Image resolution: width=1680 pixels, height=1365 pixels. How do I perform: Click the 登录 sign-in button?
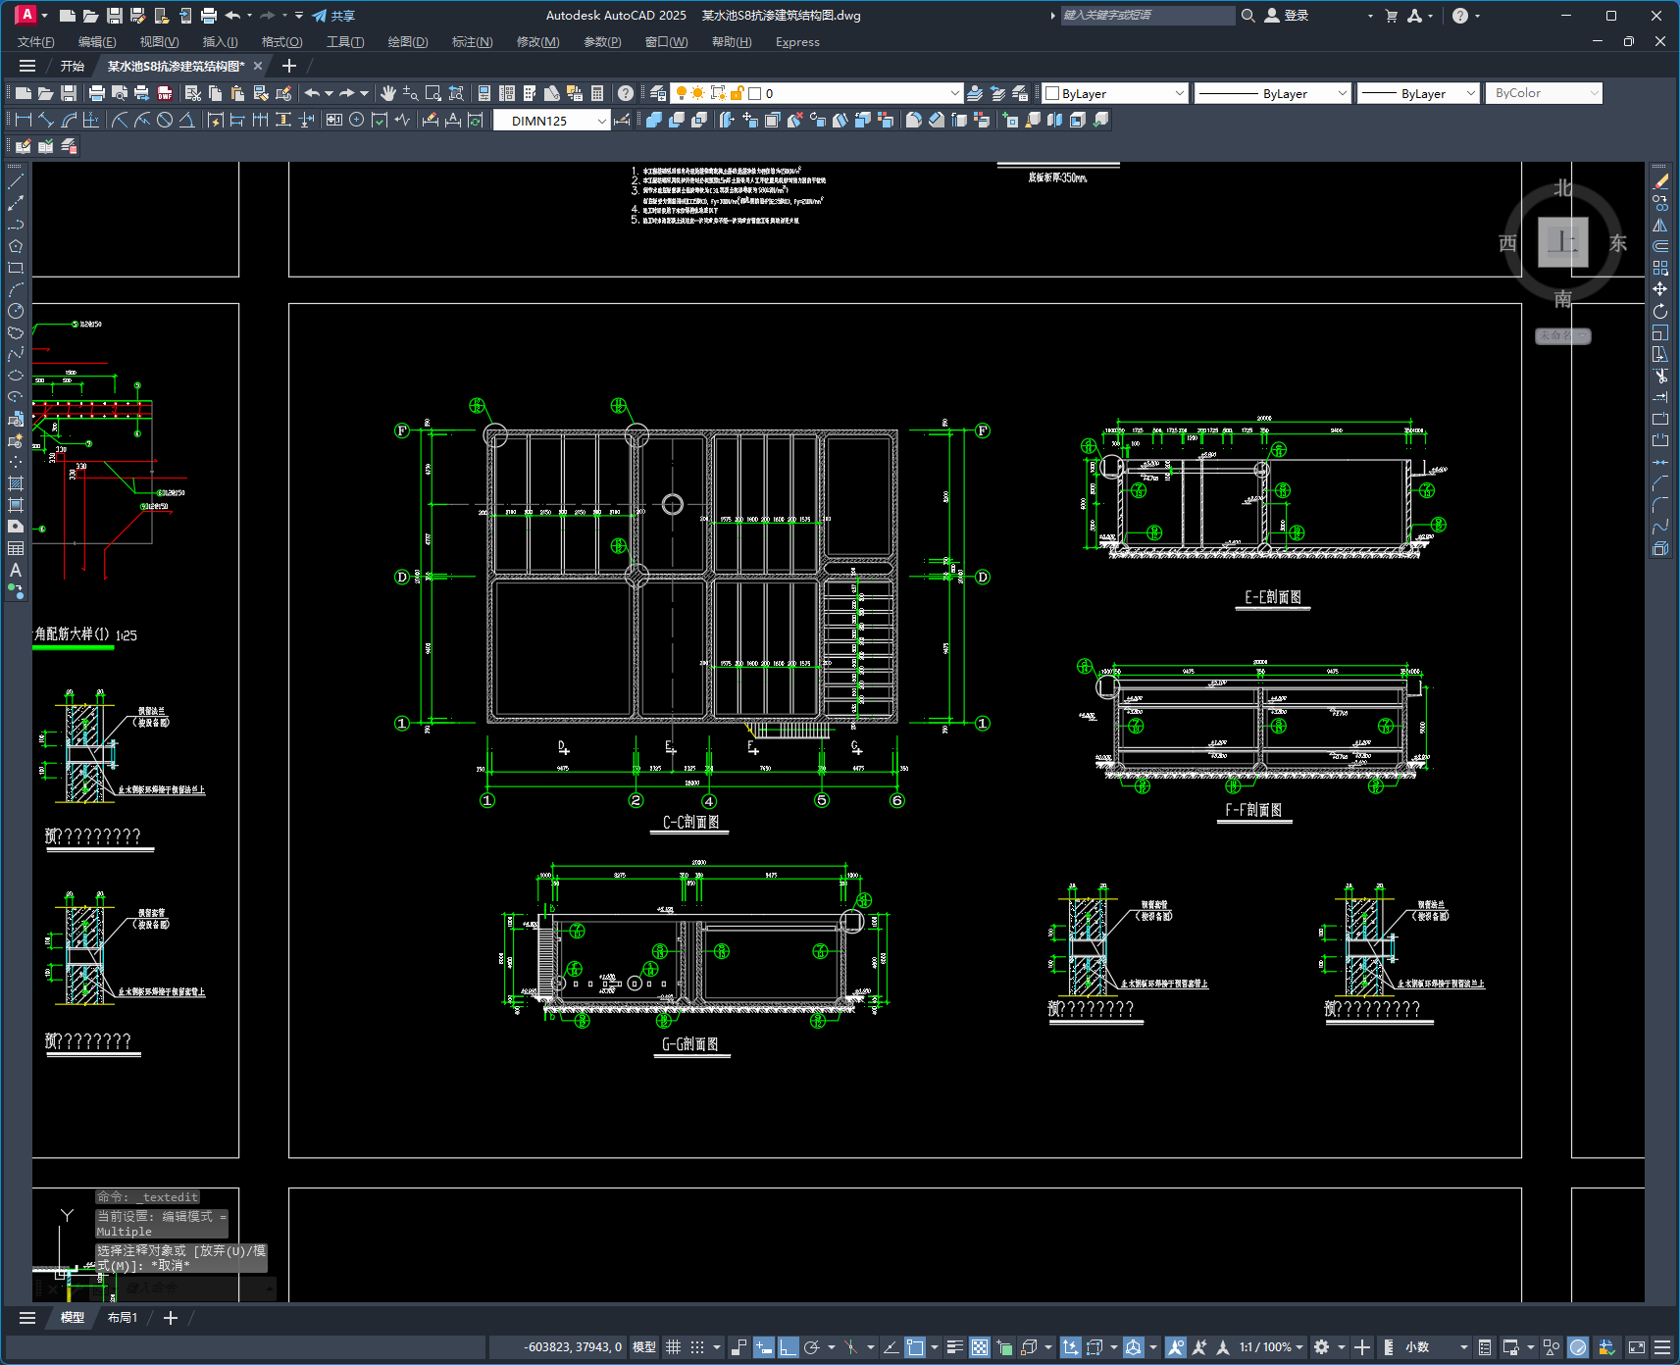[x=1287, y=16]
